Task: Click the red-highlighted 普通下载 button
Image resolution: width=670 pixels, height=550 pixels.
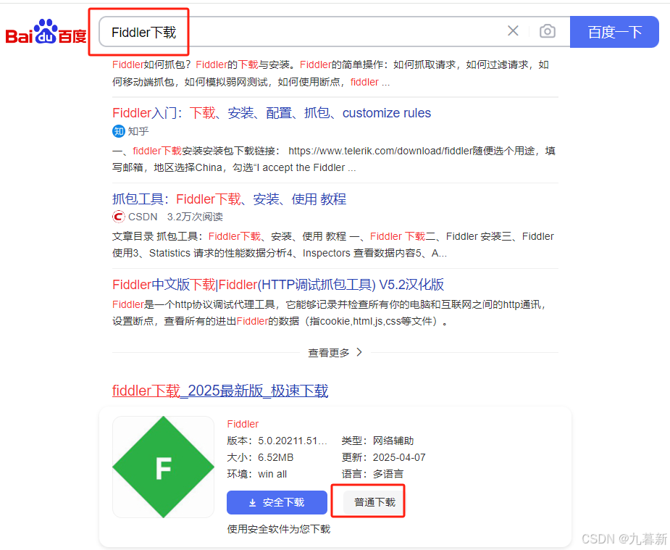Action: point(367,501)
